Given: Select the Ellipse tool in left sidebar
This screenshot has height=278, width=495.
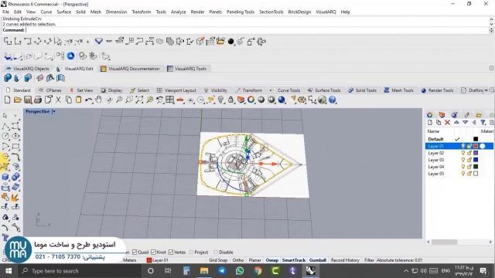Looking at the screenshot, I should point(15,136).
